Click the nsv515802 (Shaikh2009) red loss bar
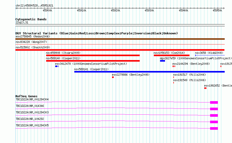The height and width of the screenshot is (143, 232). 120,50
